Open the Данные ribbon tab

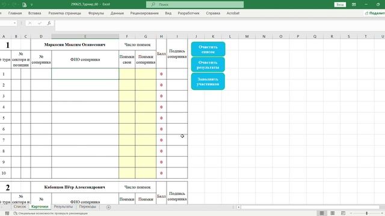[117, 13]
